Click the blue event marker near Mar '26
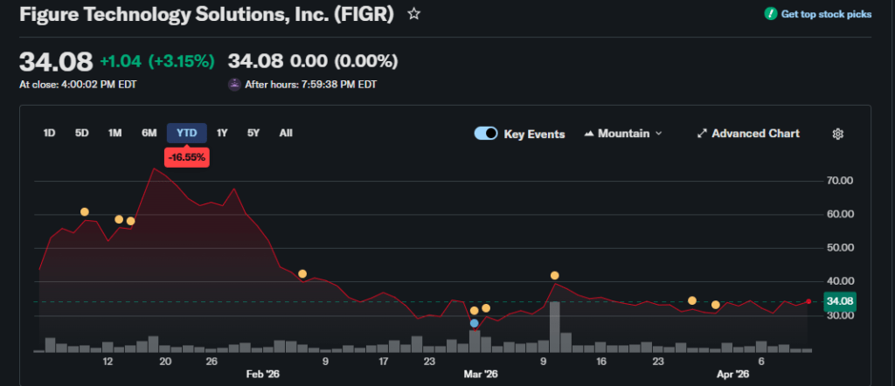 point(475,323)
